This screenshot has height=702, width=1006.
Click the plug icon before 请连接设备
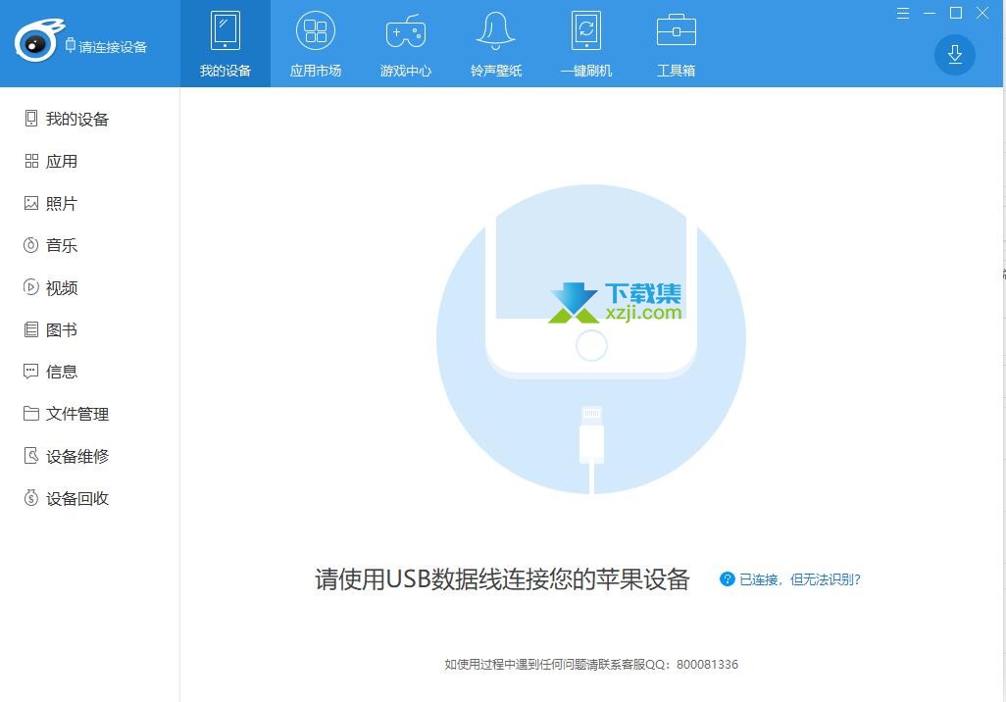pyautogui.click(x=71, y=45)
